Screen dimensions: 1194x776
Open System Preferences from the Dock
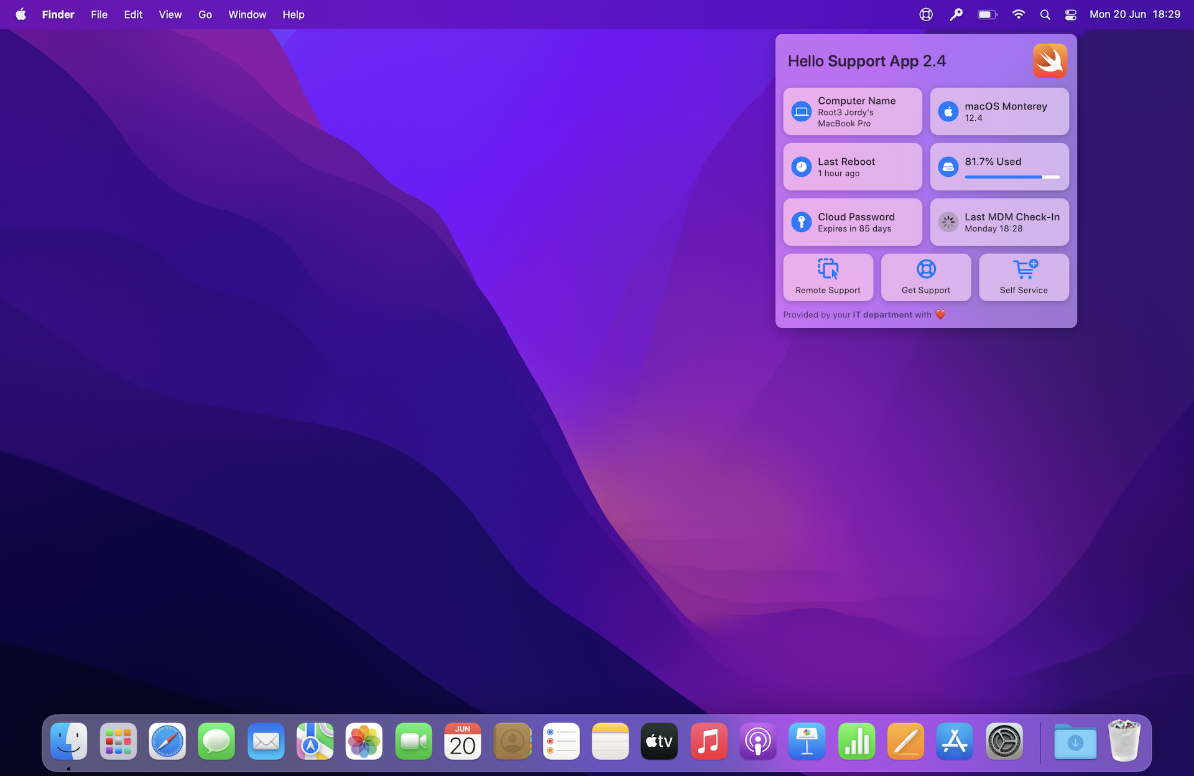[x=1004, y=741]
